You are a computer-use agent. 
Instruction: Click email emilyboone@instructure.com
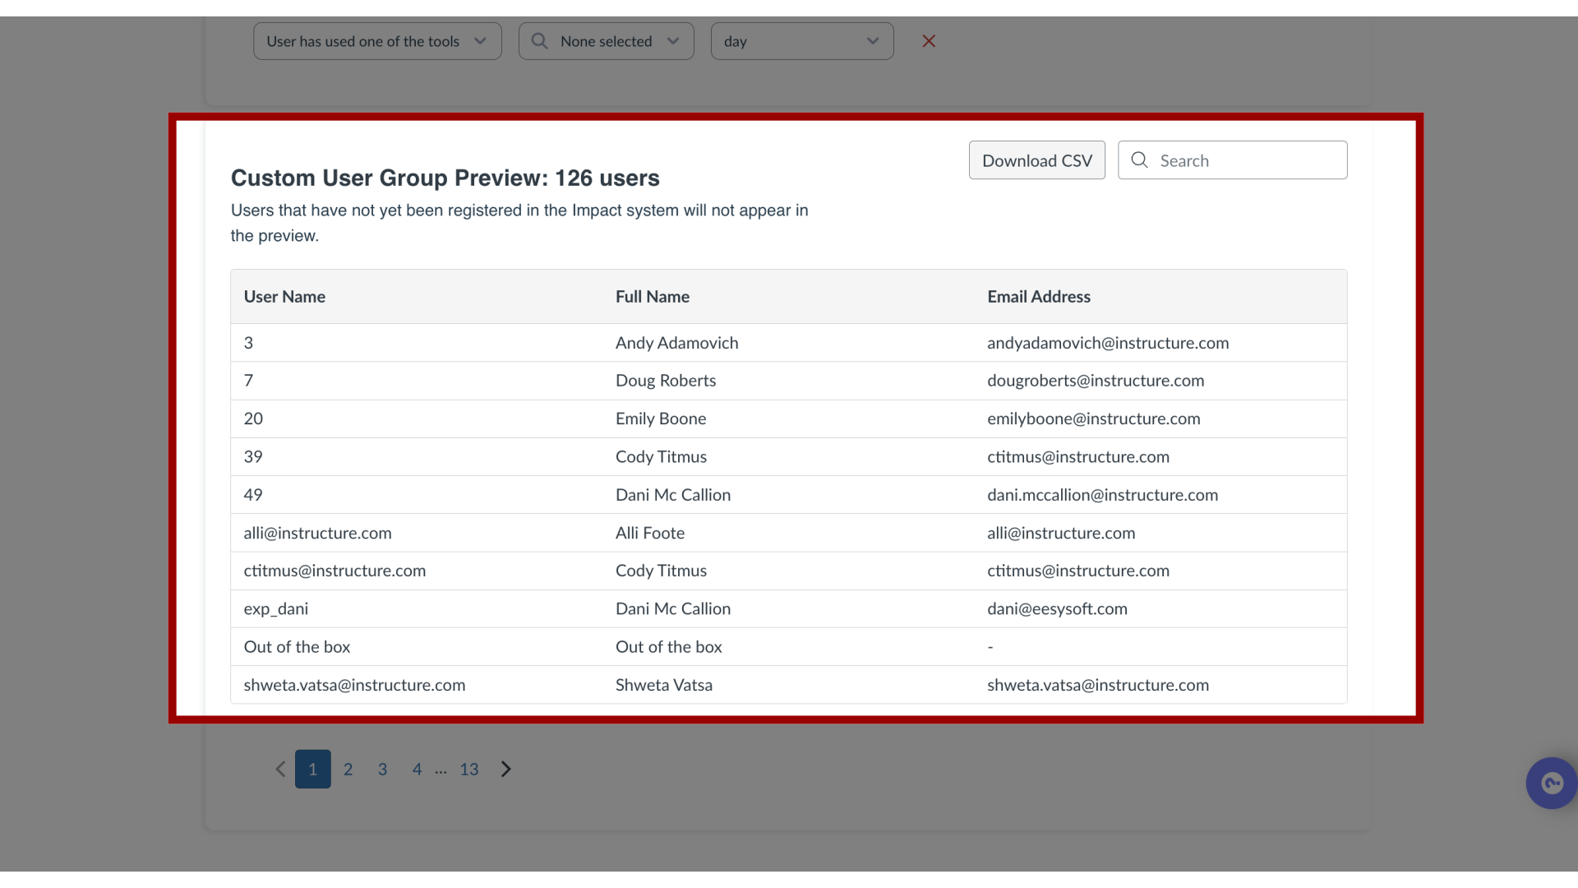point(1094,419)
